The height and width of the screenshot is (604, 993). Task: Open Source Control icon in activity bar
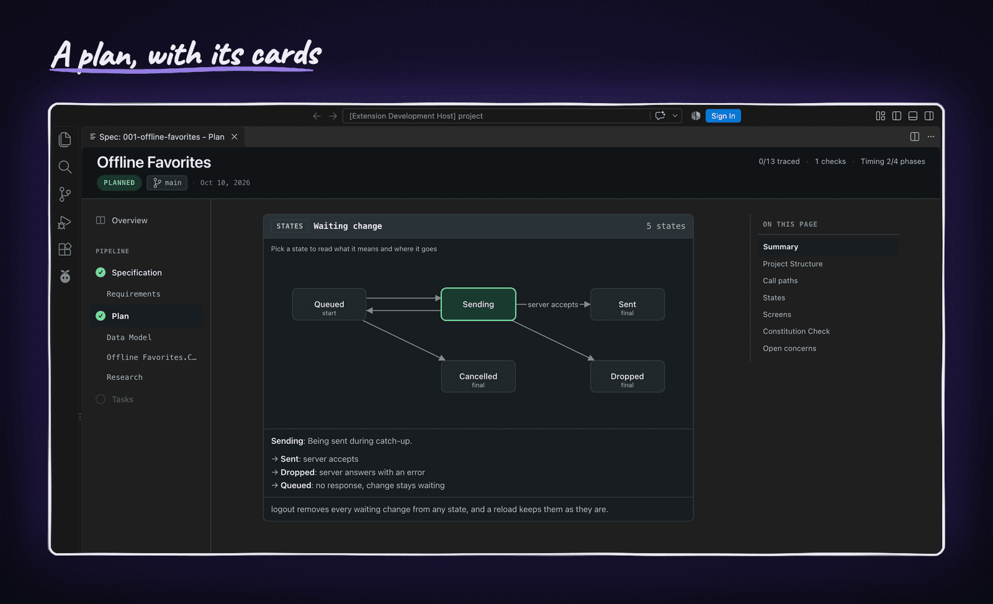[x=65, y=194]
